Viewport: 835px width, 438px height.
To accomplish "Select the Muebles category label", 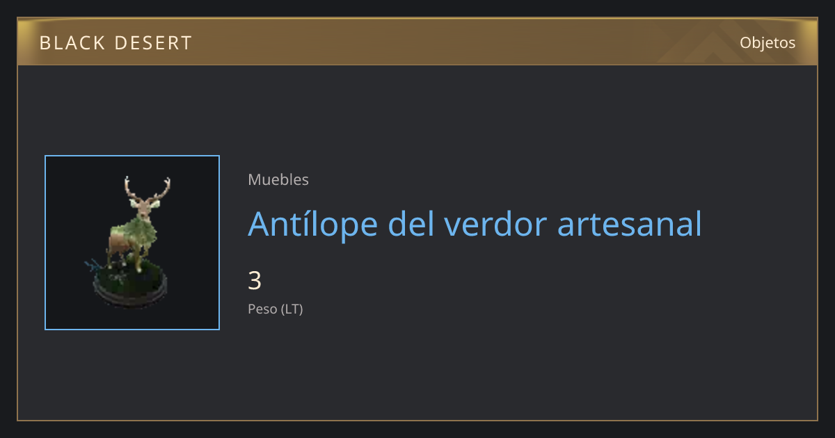I will click(x=278, y=179).
